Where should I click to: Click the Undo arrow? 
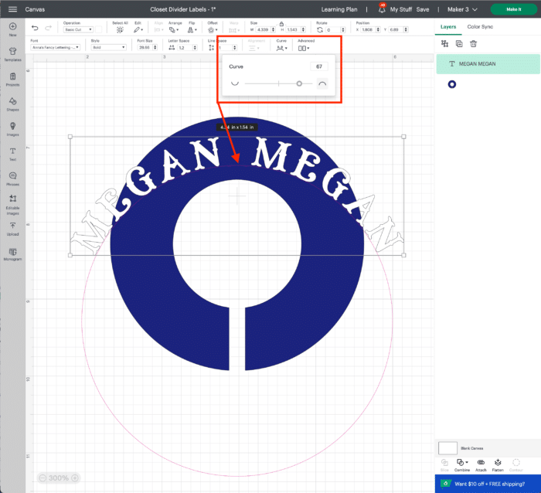(x=35, y=29)
